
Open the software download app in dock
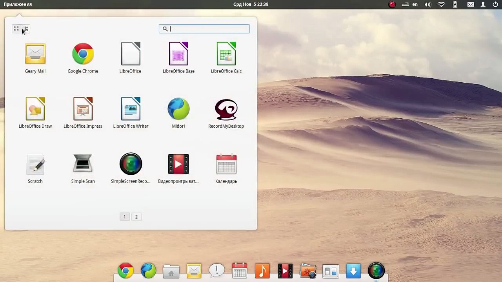coord(353,271)
